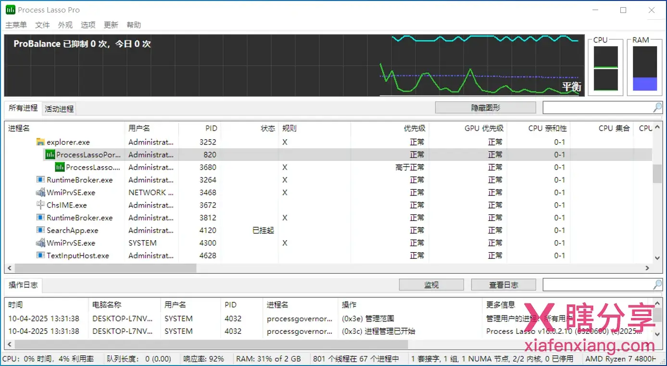The width and height of the screenshot is (667, 366).
Task: Click the TextInputHost.exe process icon
Action: (41, 256)
